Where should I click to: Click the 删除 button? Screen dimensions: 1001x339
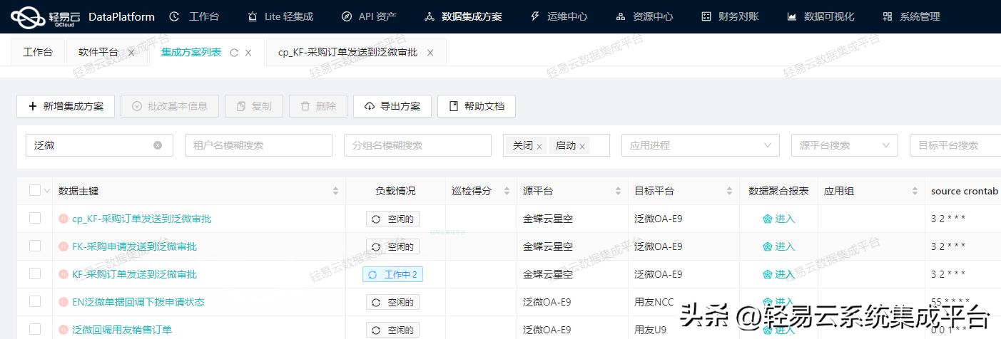click(x=318, y=106)
